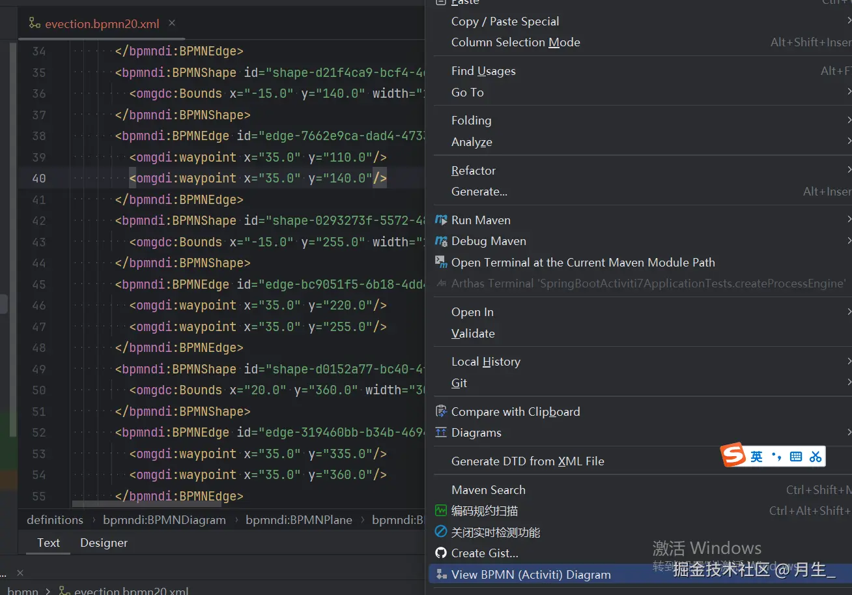Open the Diagrams submenu

click(x=638, y=433)
